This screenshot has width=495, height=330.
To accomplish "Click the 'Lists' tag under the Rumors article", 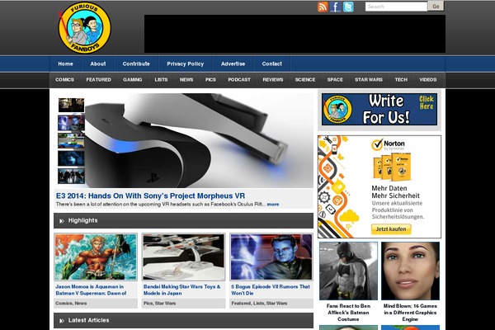I will click(x=259, y=304).
